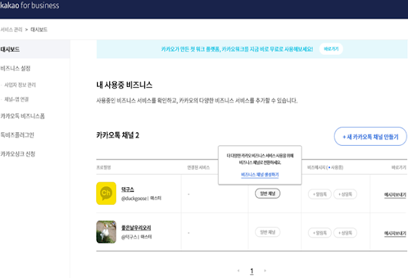Click 메시지보내기 link in 덕구스 row
The width and height of the screenshot is (408, 278).
coord(395,195)
